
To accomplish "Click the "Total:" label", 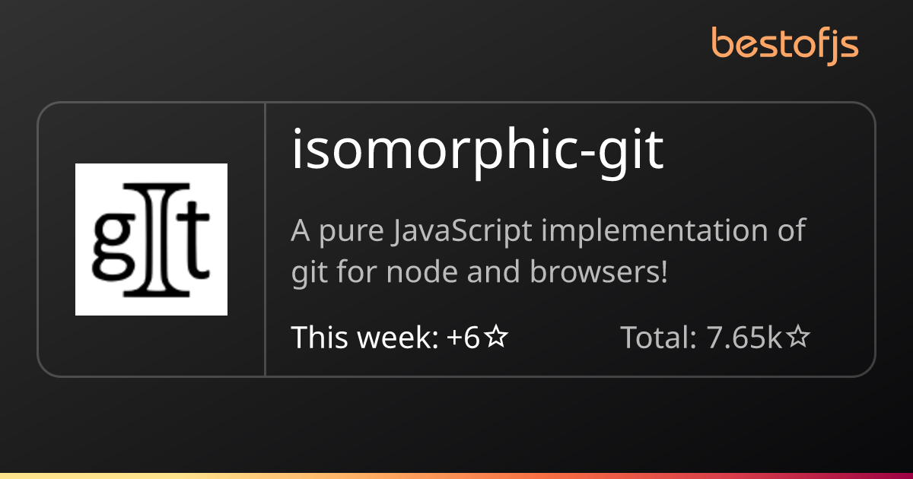I will point(659,338).
